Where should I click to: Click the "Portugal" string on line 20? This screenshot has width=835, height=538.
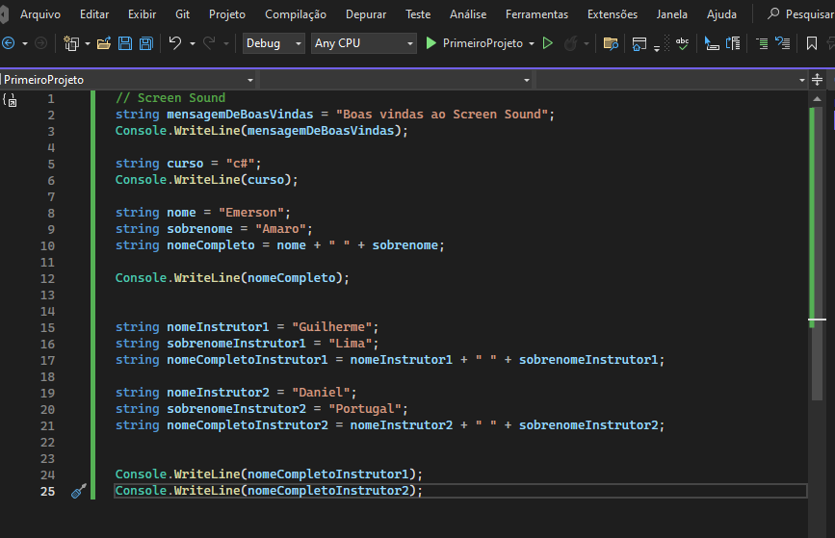coord(365,409)
